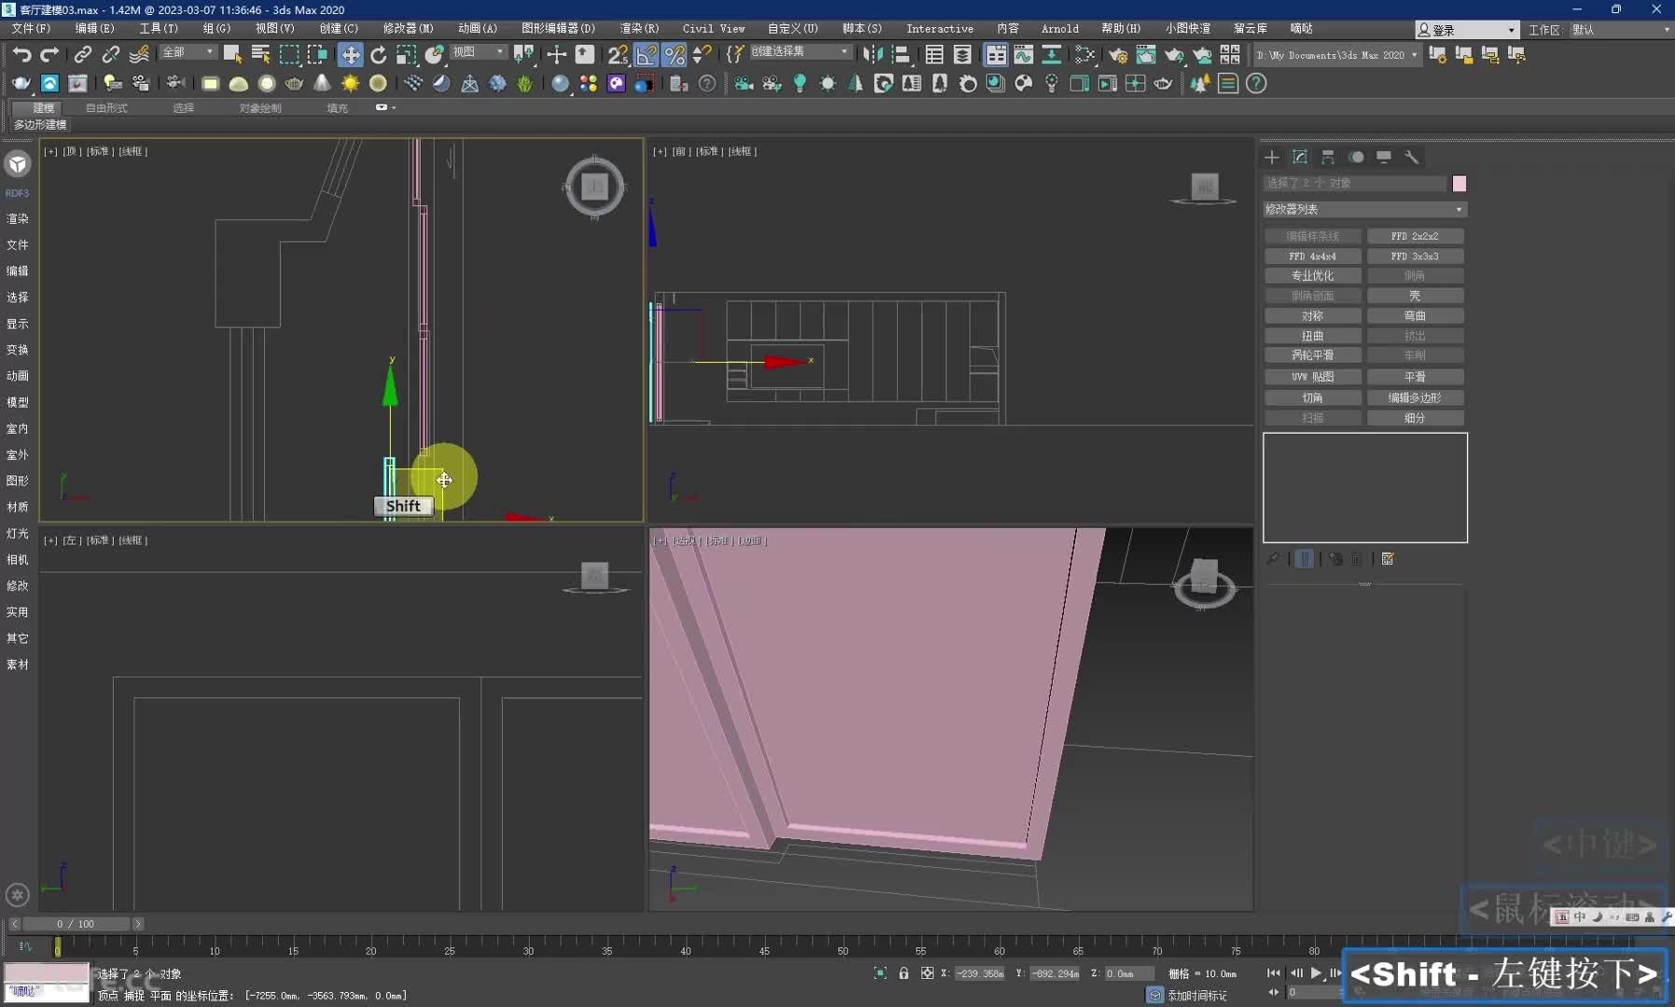Open the 视图 reference coordinate dropdown
Screen dimensions: 1675x1007
(x=479, y=52)
